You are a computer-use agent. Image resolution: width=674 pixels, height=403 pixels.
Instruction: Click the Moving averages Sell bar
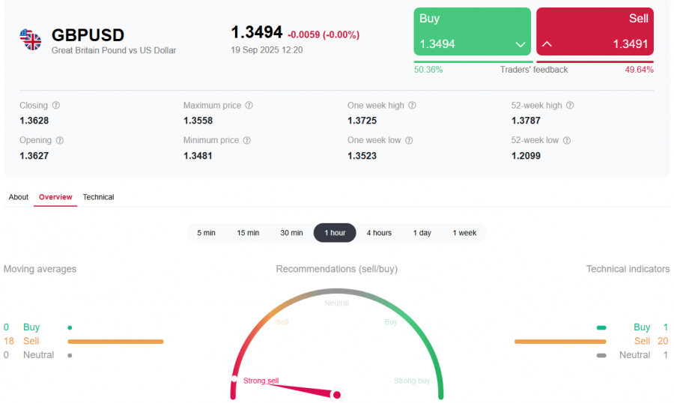click(115, 342)
